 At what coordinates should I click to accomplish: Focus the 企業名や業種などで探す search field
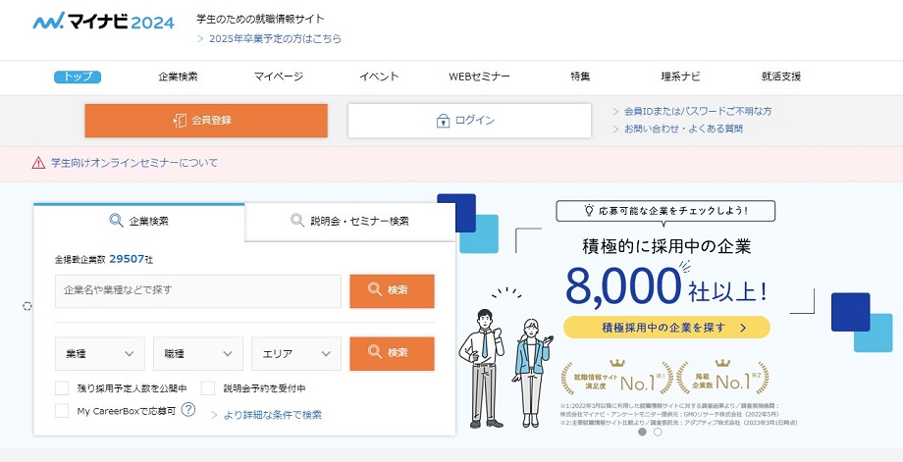[198, 291]
